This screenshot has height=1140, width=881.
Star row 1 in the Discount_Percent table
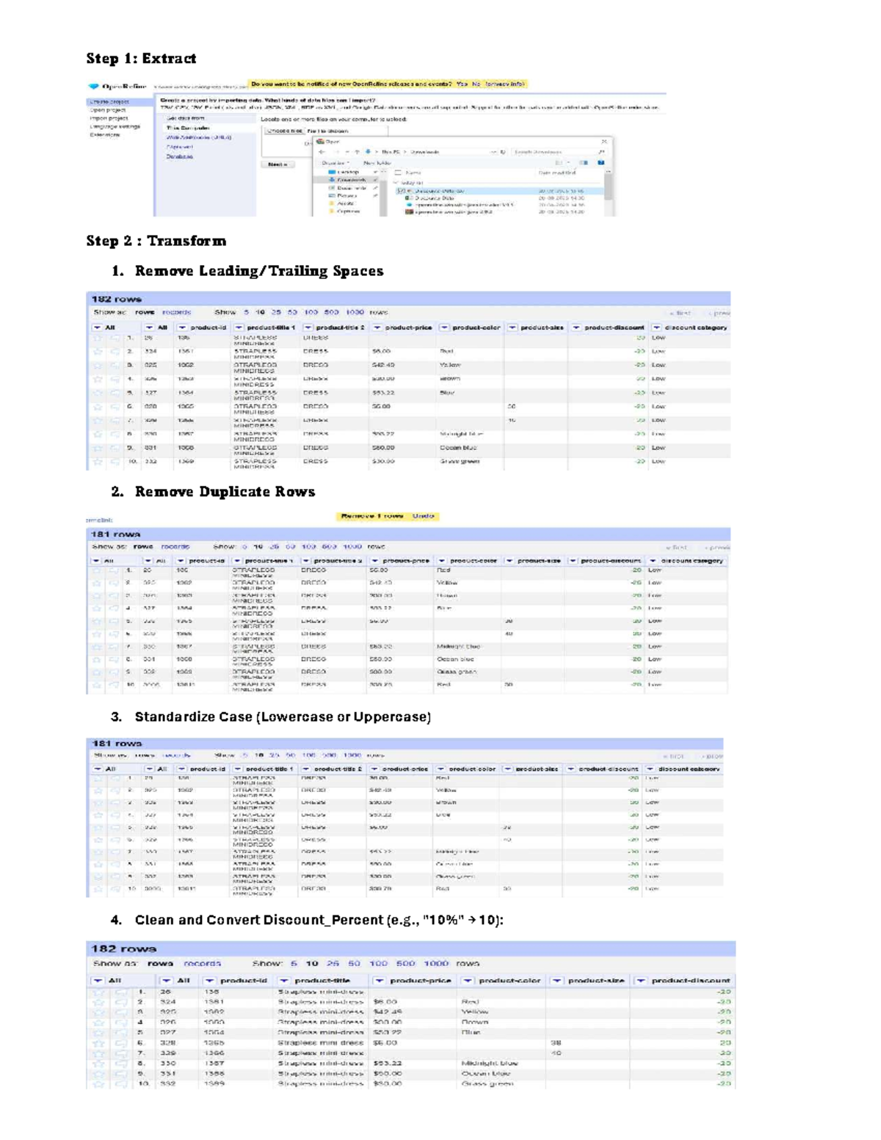[98, 992]
